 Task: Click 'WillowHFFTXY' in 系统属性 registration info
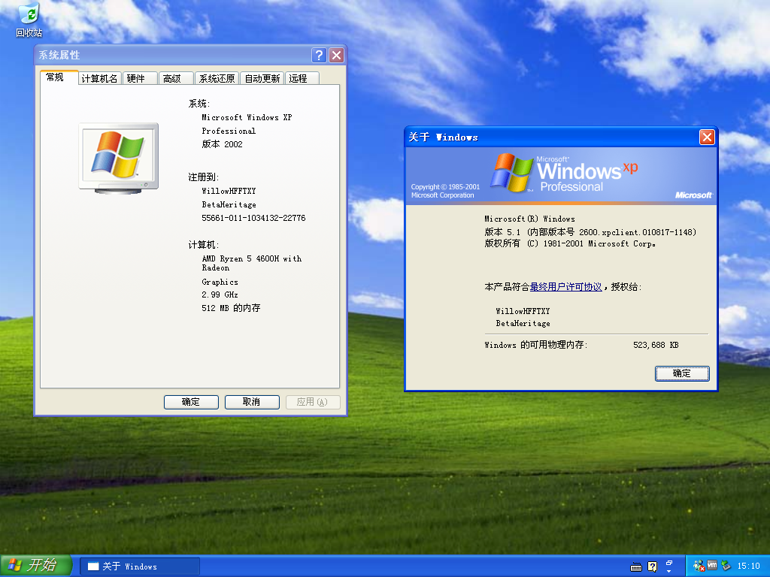(x=229, y=191)
